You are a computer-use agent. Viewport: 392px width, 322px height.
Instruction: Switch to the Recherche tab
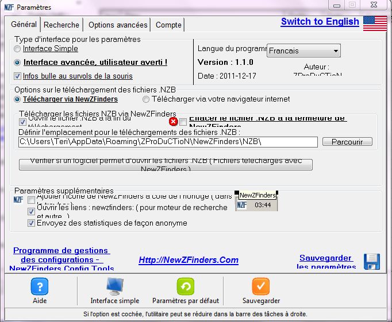pyautogui.click(x=62, y=25)
